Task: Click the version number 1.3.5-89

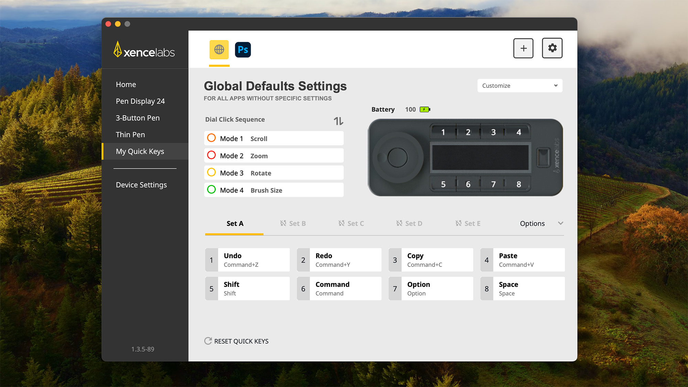Action: (143, 349)
